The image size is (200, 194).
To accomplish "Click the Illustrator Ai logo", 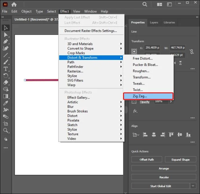I will 5,4.
